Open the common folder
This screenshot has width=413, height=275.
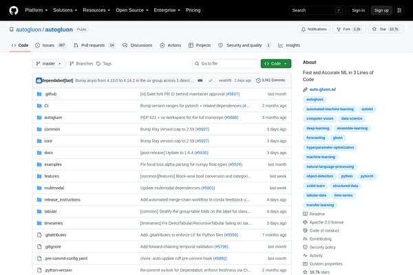click(52, 129)
